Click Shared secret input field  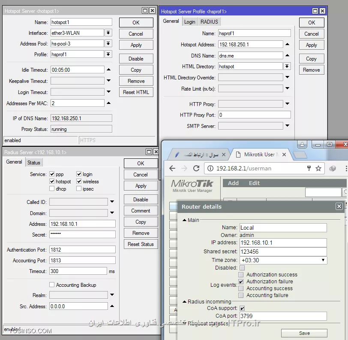coord(283,252)
